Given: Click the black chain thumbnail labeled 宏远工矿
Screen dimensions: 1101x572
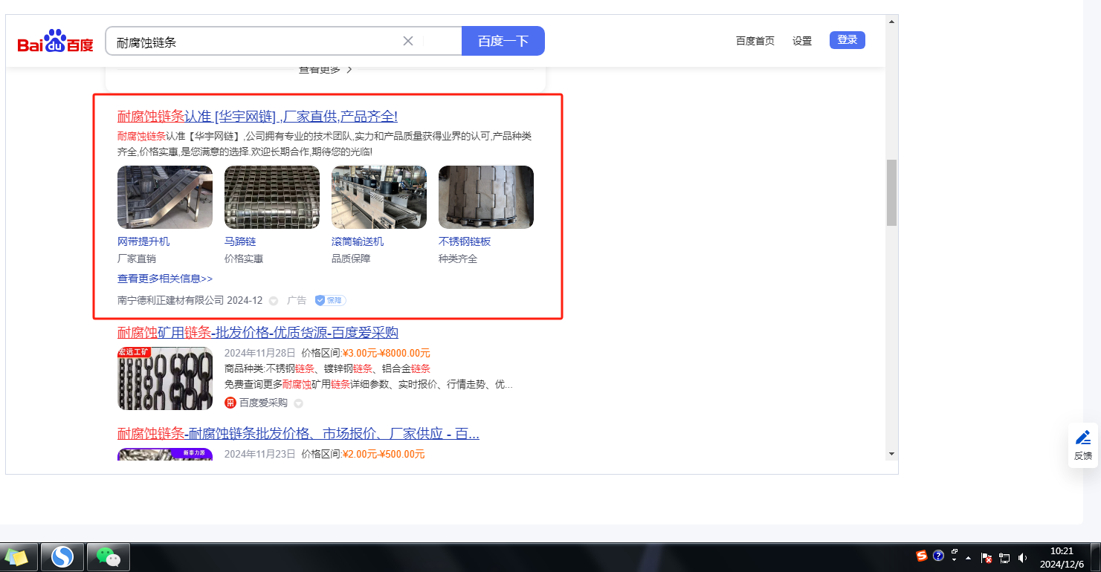Looking at the screenshot, I should pos(165,378).
